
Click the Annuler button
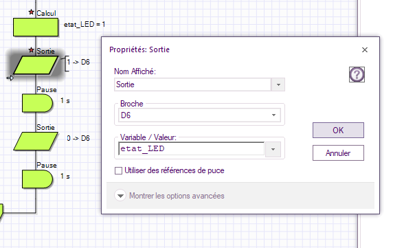(x=338, y=153)
